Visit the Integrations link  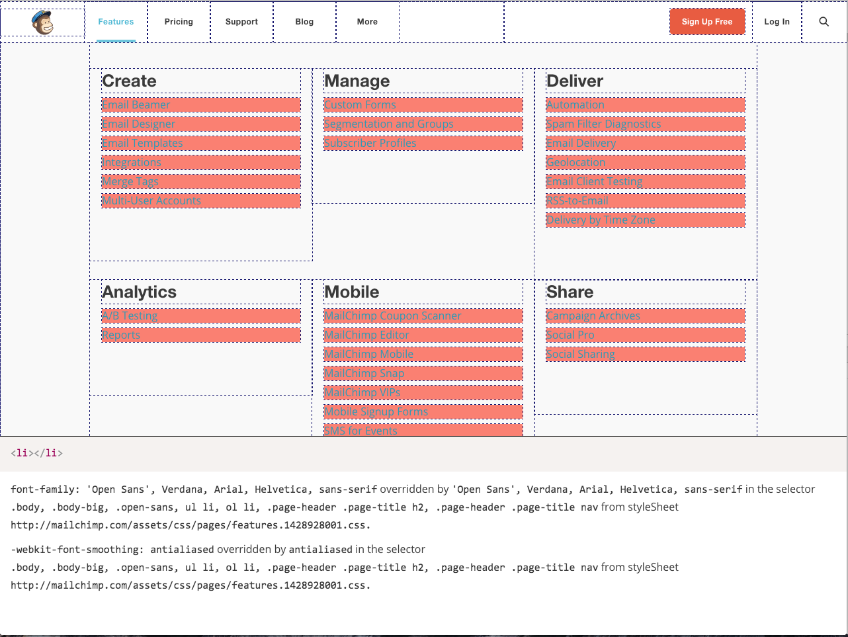pyautogui.click(x=132, y=162)
